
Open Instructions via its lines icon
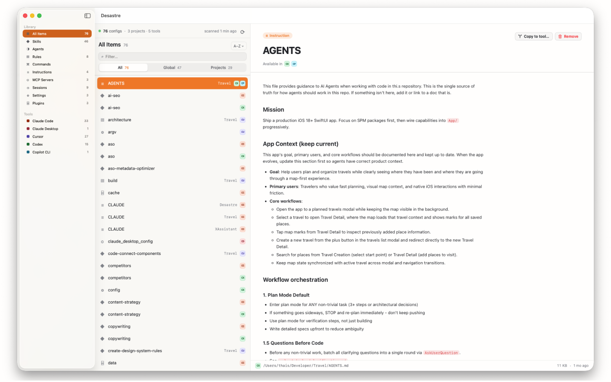click(x=28, y=72)
